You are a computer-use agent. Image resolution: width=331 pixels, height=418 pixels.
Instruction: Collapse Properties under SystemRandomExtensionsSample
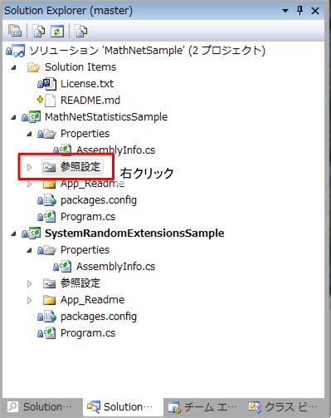29,250
